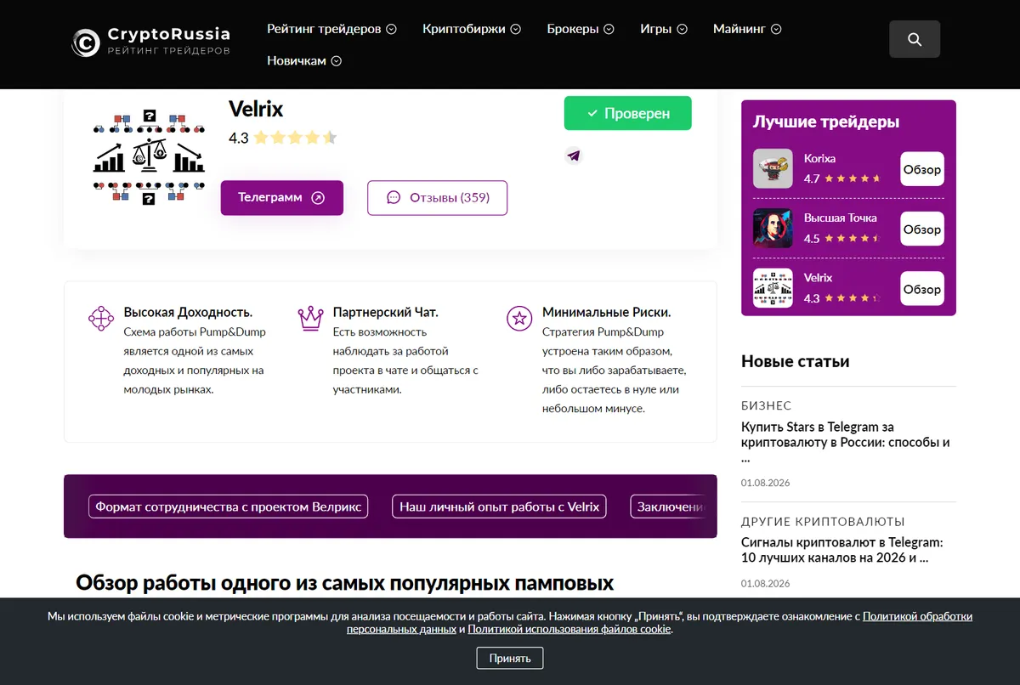Click the Velrix star rating
Image resolution: width=1020 pixels, height=685 pixels.
coord(295,138)
